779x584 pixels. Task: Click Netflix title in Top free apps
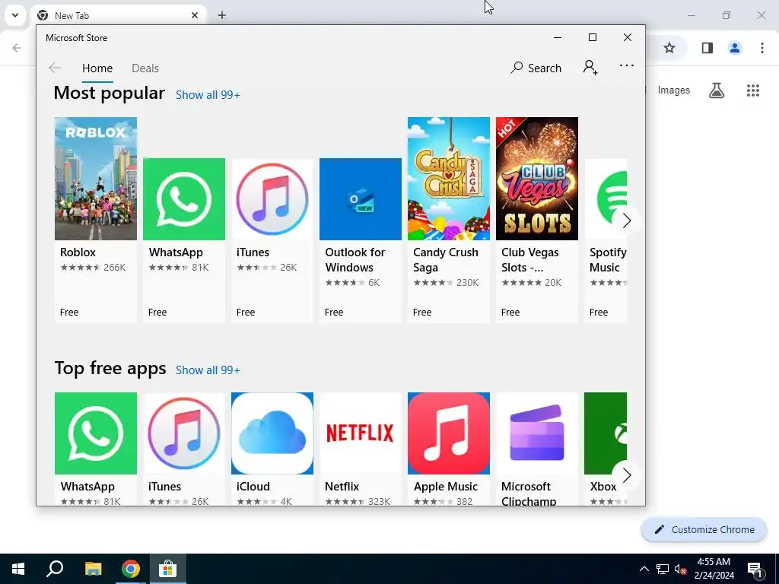pos(342,487)
